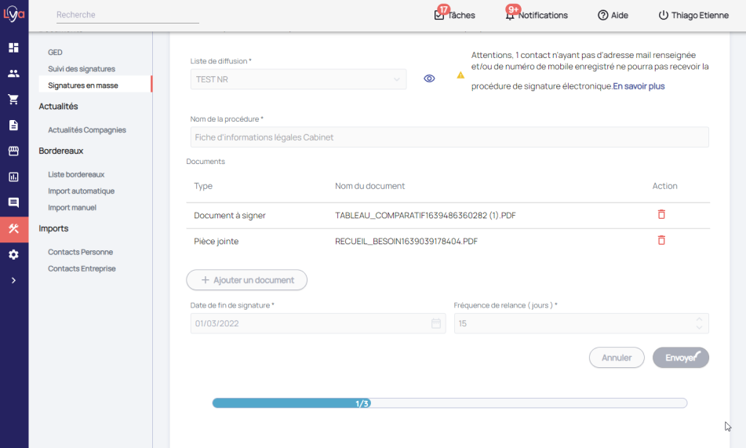The width and height of the screenshot is (746, 448).
Task: Click the shopping cart sidebar icon
Action: coord(13,100)
